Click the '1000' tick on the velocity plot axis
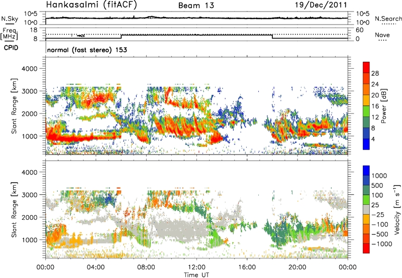 pos(29,240)
